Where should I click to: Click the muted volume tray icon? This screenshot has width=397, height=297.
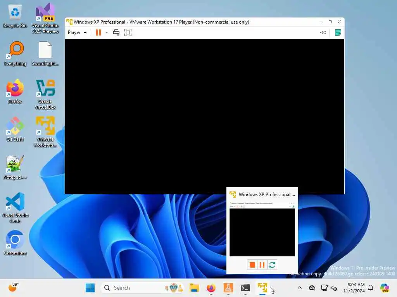coord(334,288)
